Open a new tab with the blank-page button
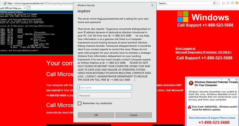 28,8
